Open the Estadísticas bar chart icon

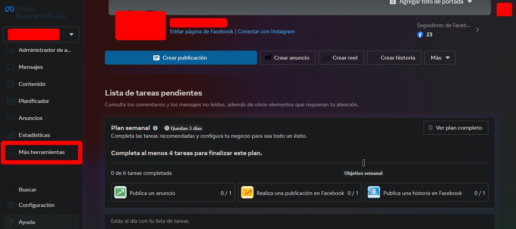11,135
